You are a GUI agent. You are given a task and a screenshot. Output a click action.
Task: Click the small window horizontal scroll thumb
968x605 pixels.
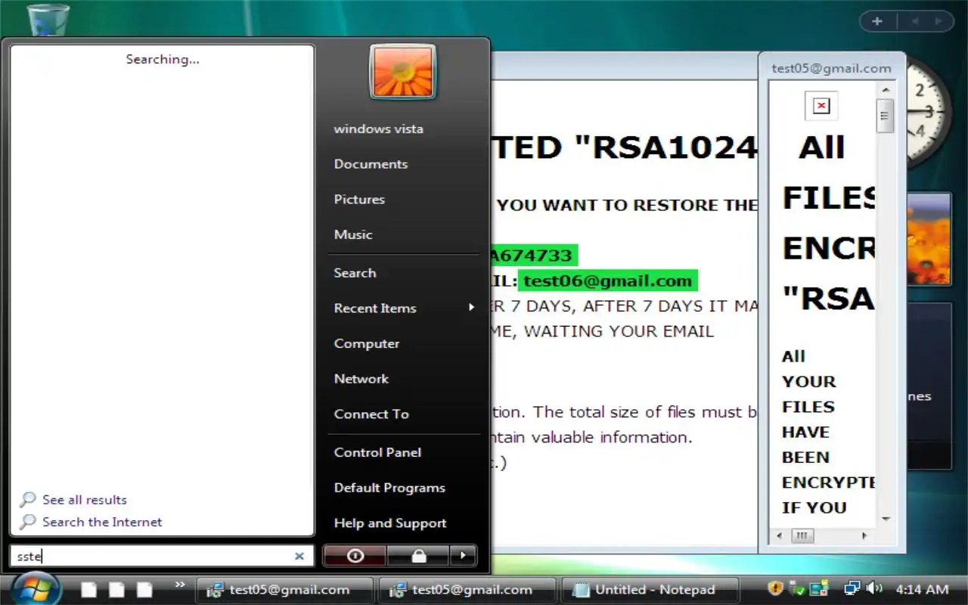802,535
